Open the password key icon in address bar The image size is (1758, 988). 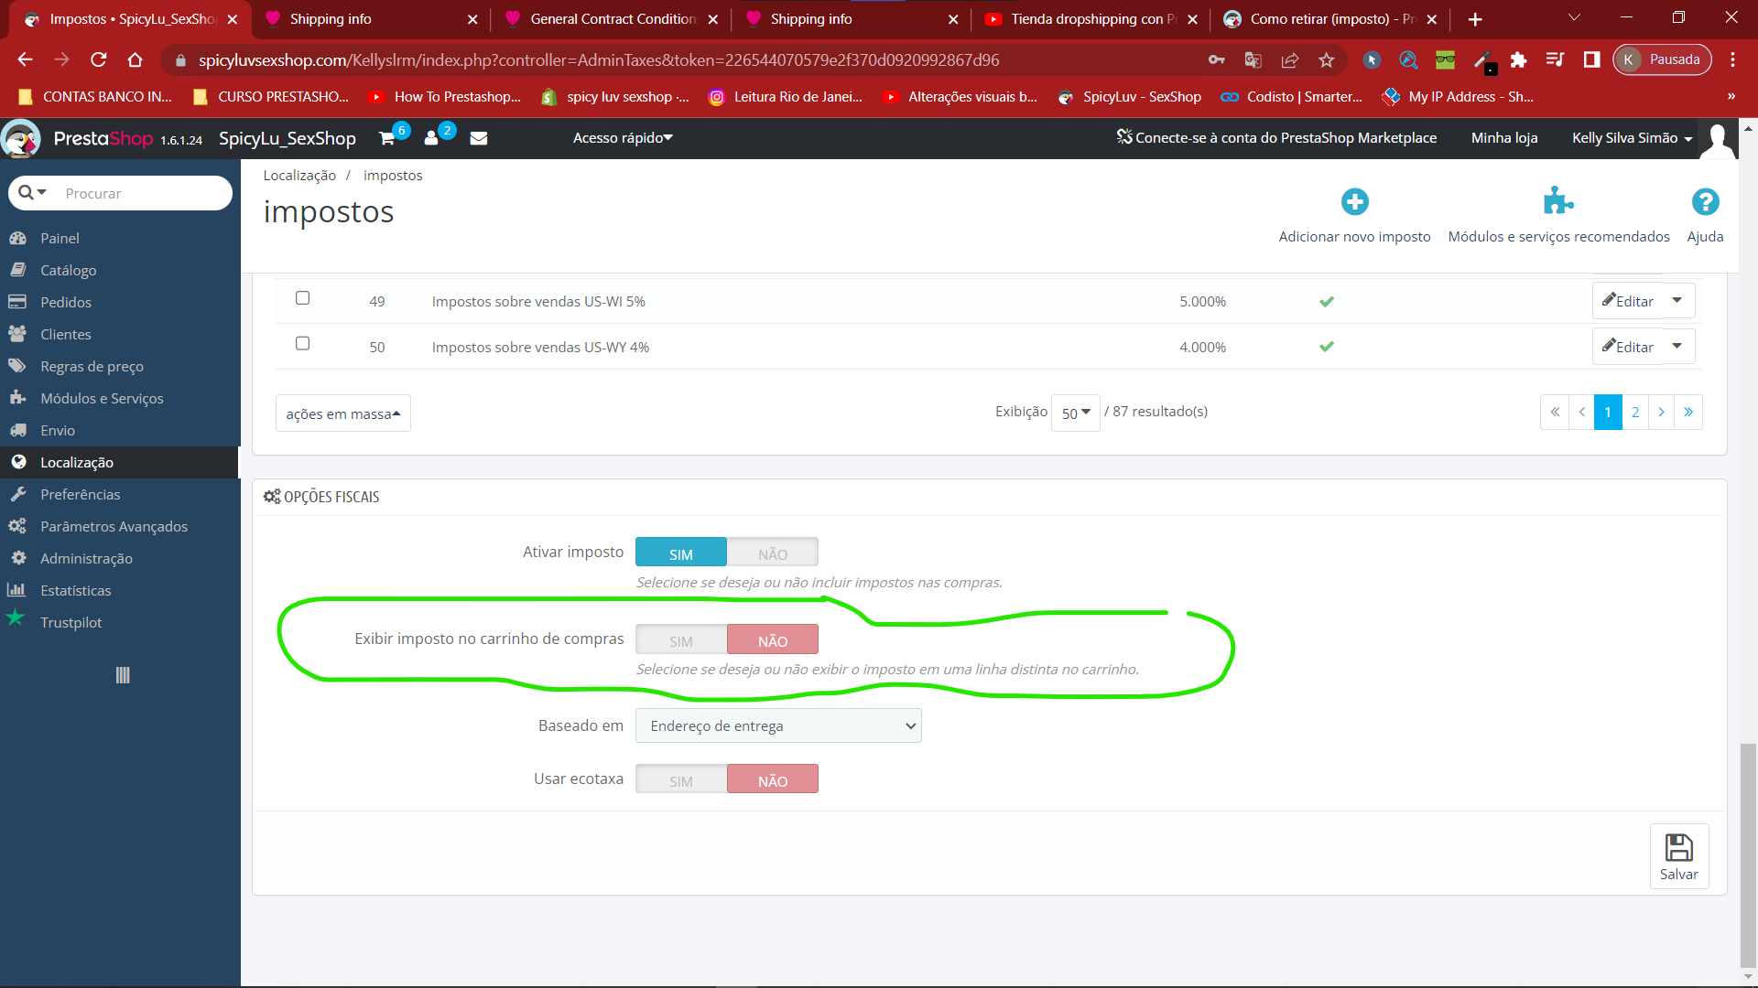tap(1216, 59)
